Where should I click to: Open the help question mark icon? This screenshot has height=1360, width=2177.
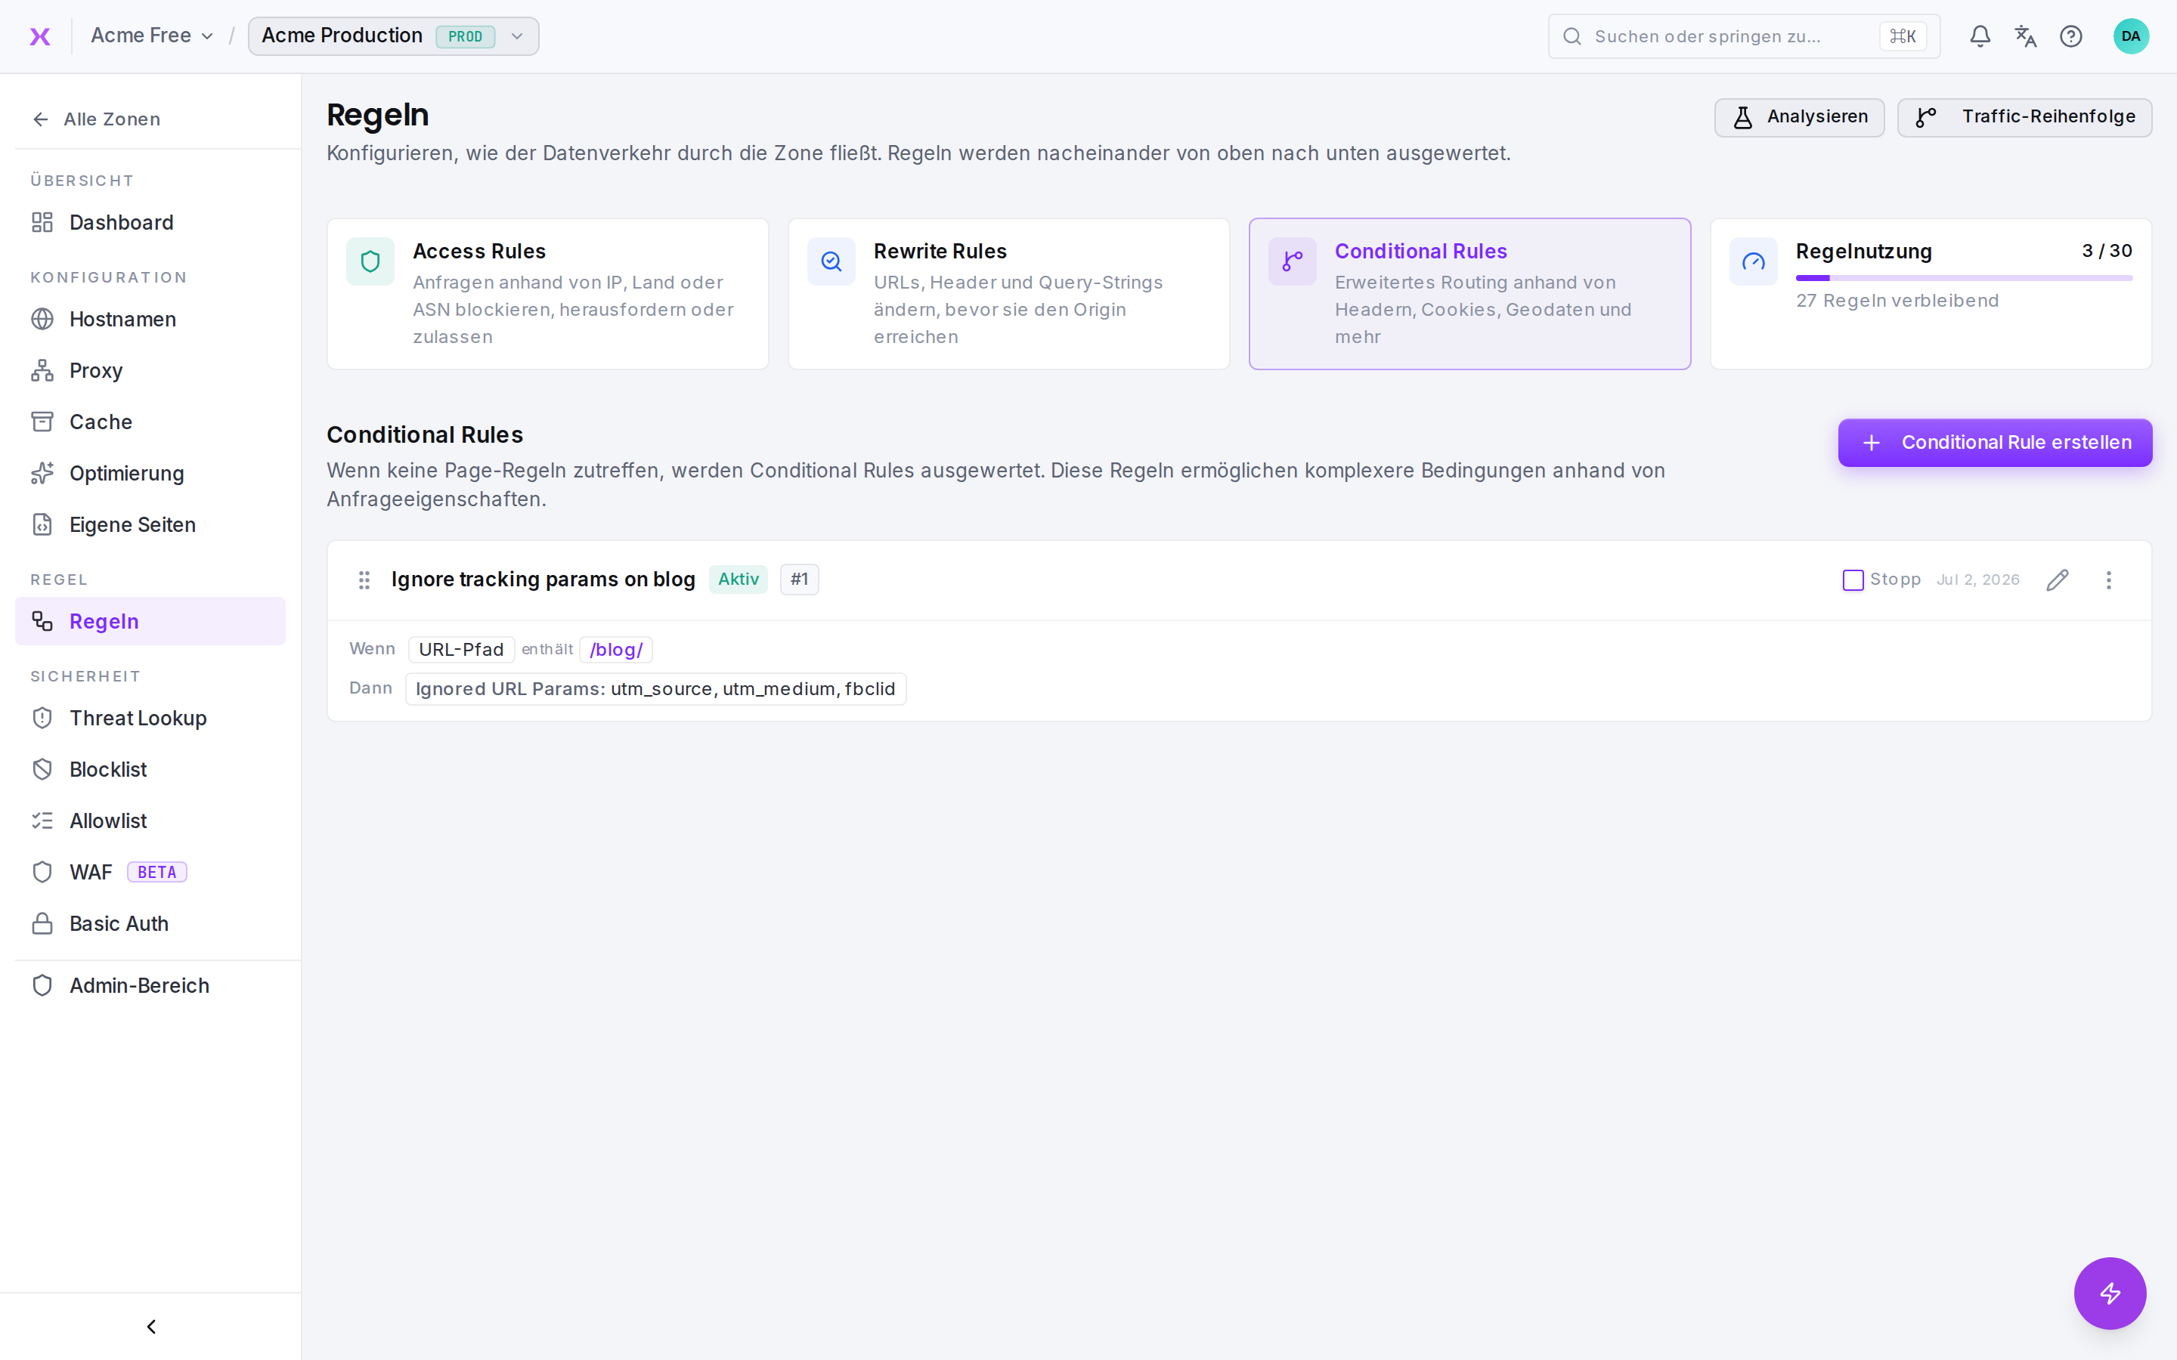(2071, 36)
